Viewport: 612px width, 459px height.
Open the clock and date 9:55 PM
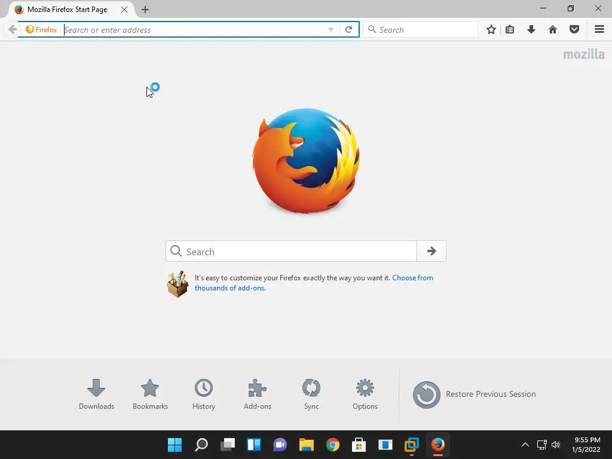[x=586, y=445]
